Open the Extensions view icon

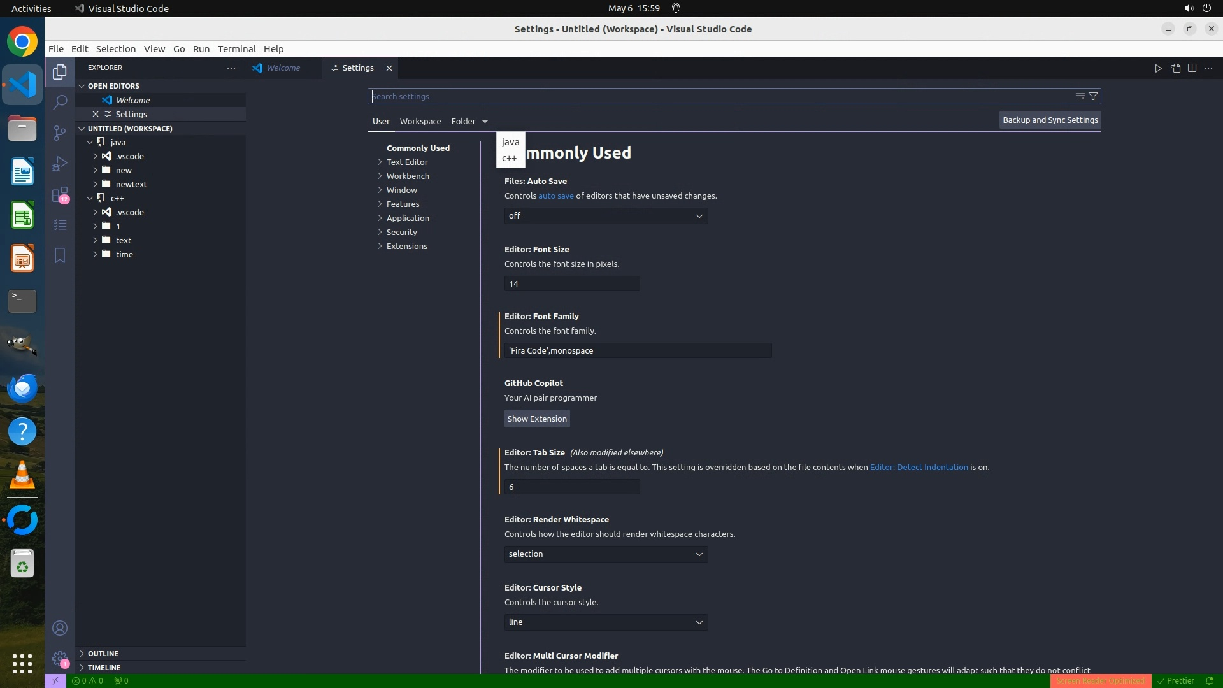(x=60, y=194)
